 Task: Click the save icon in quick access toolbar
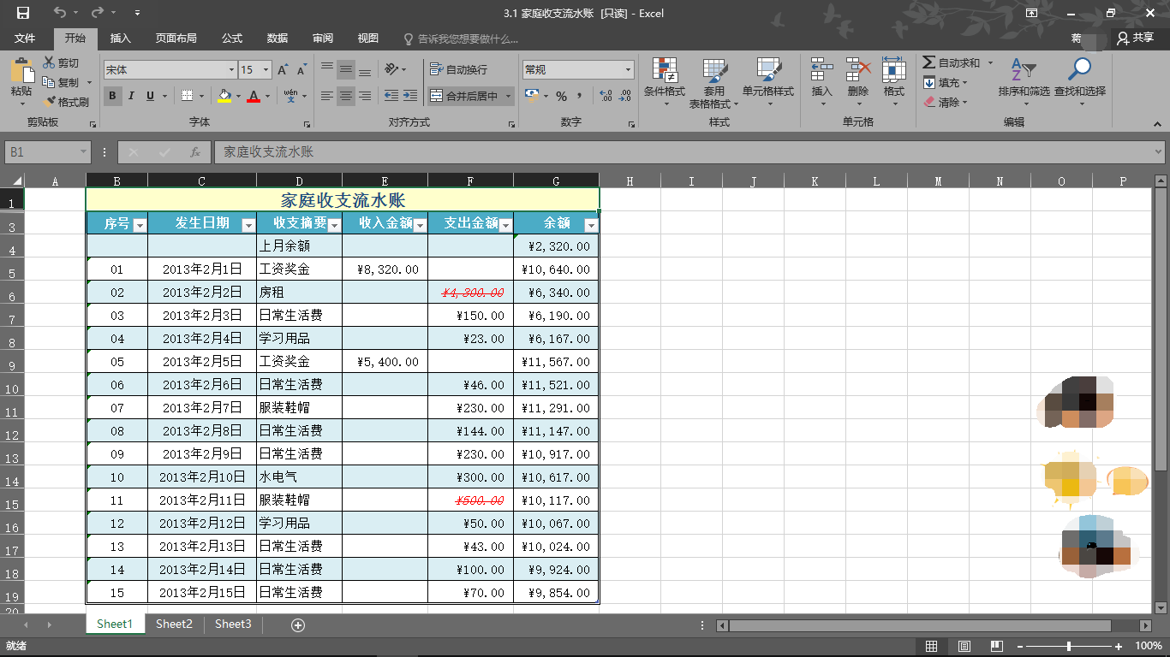pyautogui.click(x=22, y=13)
